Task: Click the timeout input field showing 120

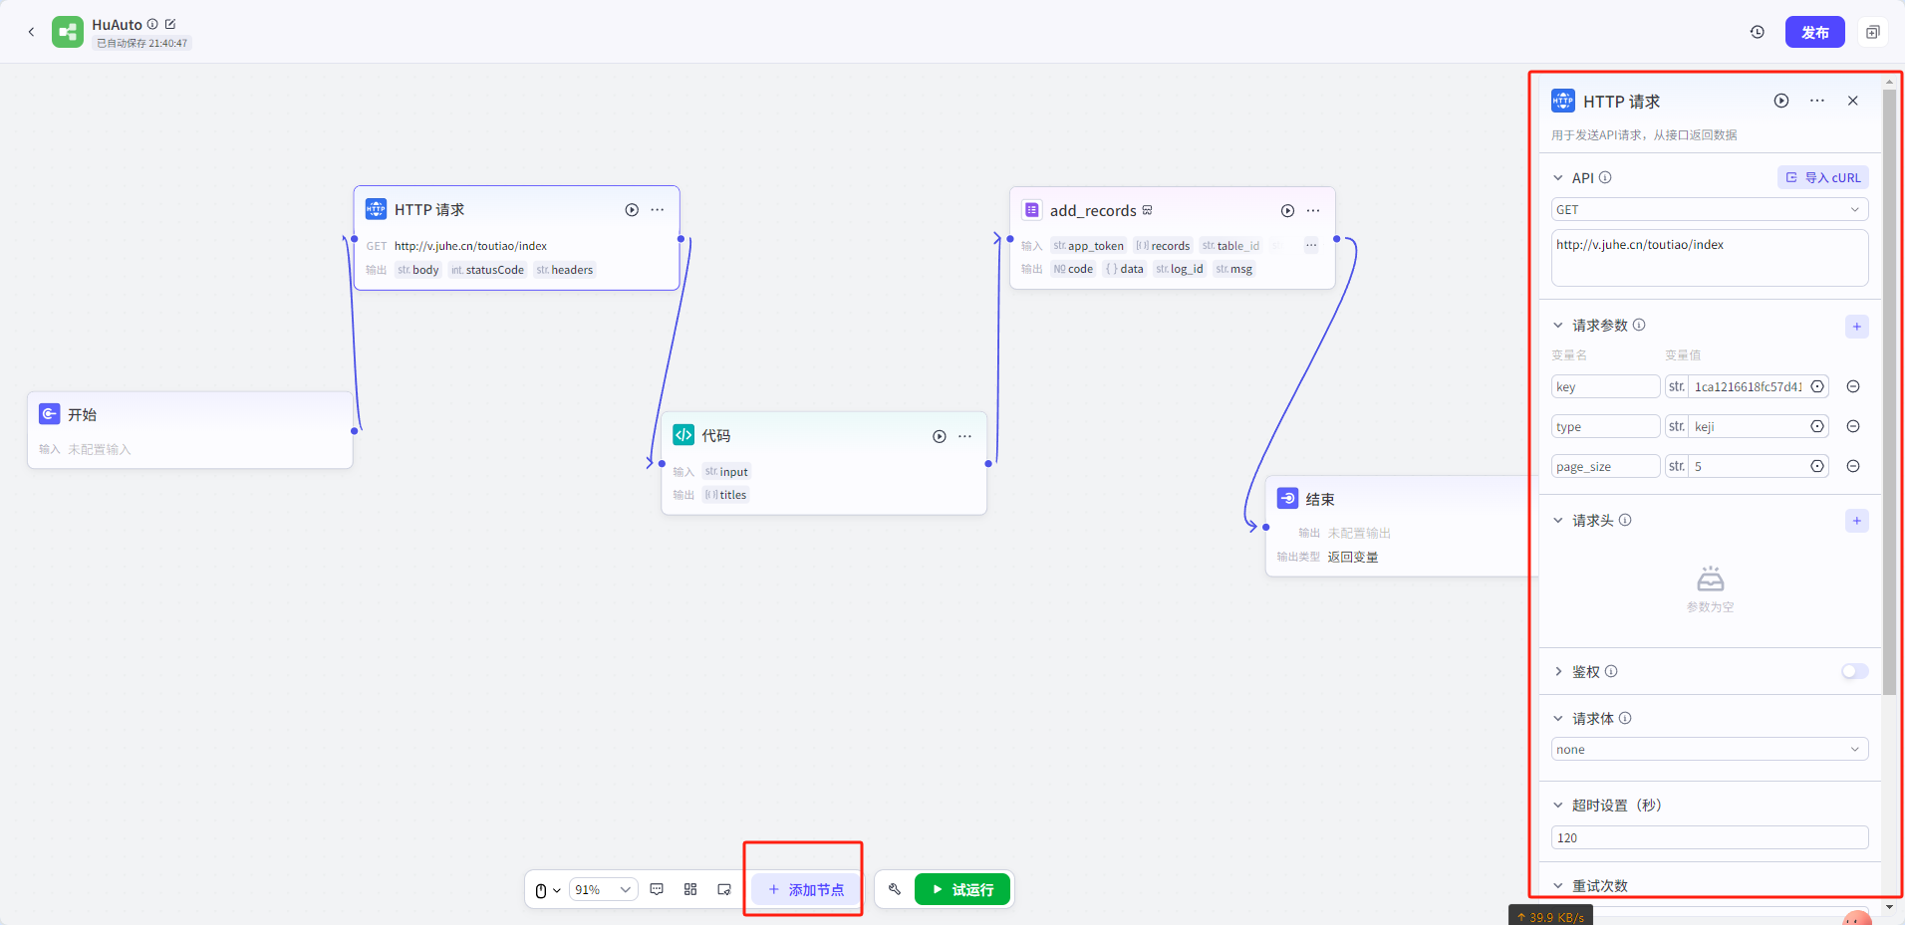Action: [x=1709, y=837]
